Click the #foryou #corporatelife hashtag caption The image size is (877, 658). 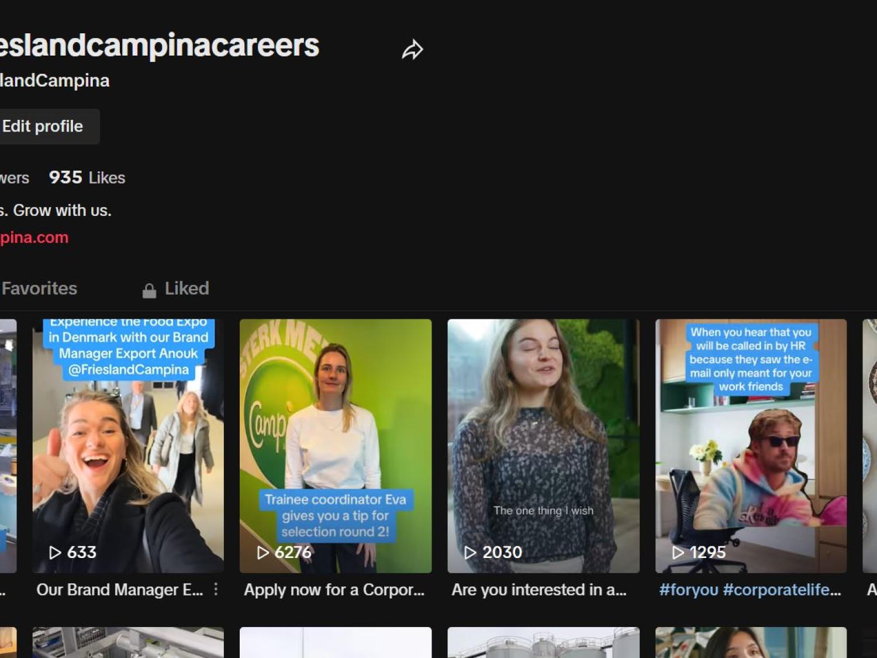(x=750, y=590)
